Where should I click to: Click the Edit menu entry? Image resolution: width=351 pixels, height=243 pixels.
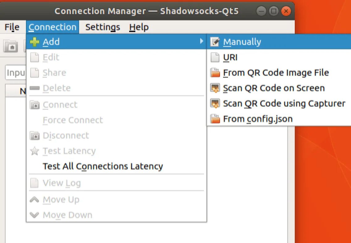coord(116,57)
